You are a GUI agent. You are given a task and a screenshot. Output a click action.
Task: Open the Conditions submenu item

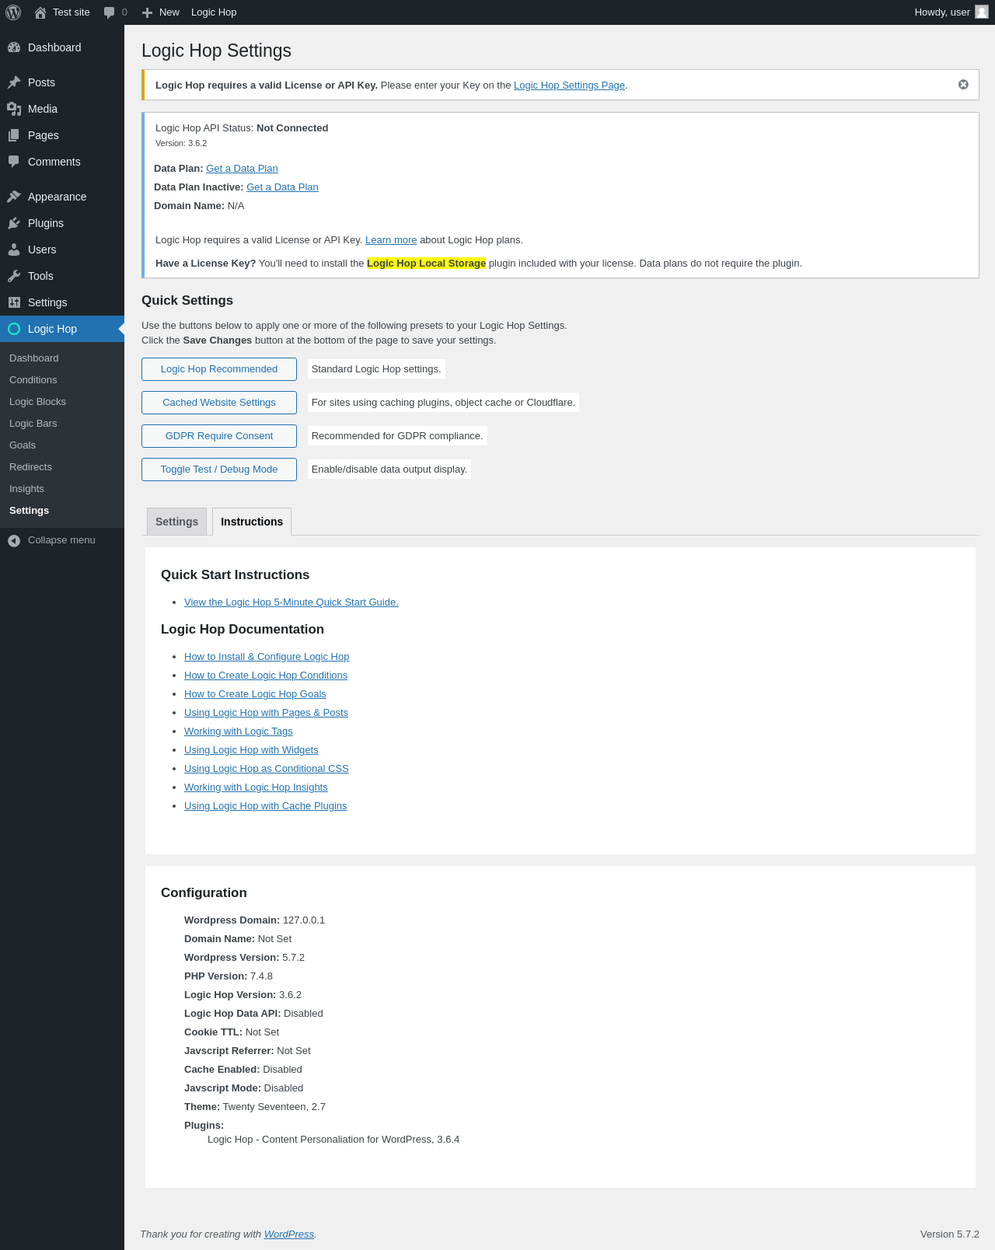(33, 380)
